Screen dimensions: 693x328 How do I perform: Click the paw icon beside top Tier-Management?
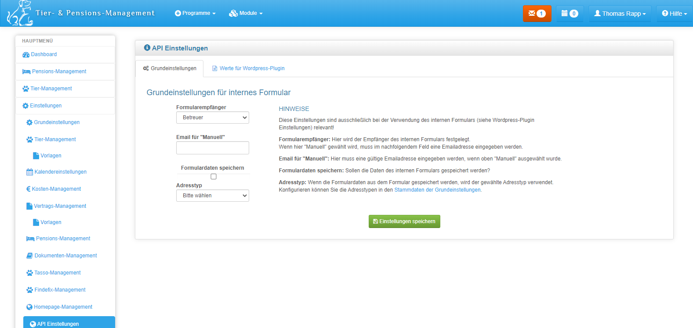pos(25,89)
